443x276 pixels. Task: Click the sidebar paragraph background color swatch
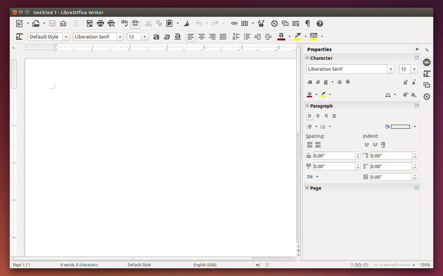400,127
